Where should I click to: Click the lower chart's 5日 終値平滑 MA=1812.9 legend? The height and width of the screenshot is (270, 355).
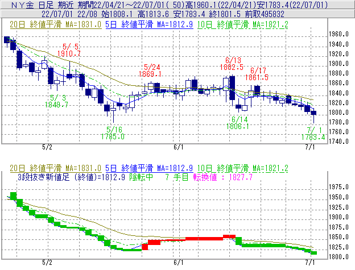(149, 168)
